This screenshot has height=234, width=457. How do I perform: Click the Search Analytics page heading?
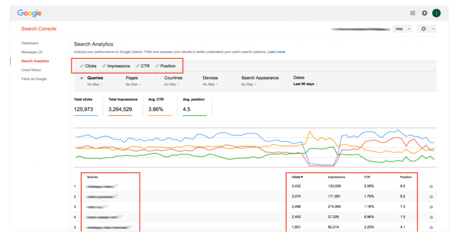[x=94, y=44]
